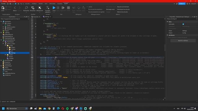Click the blue Collaborer button
198x111 pixels.
pyautogui.click(x=182, y=4)
